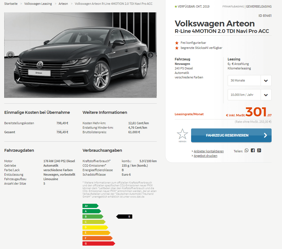
Task: Go to Startseite breadcrumb
Action: pos(11,4)
